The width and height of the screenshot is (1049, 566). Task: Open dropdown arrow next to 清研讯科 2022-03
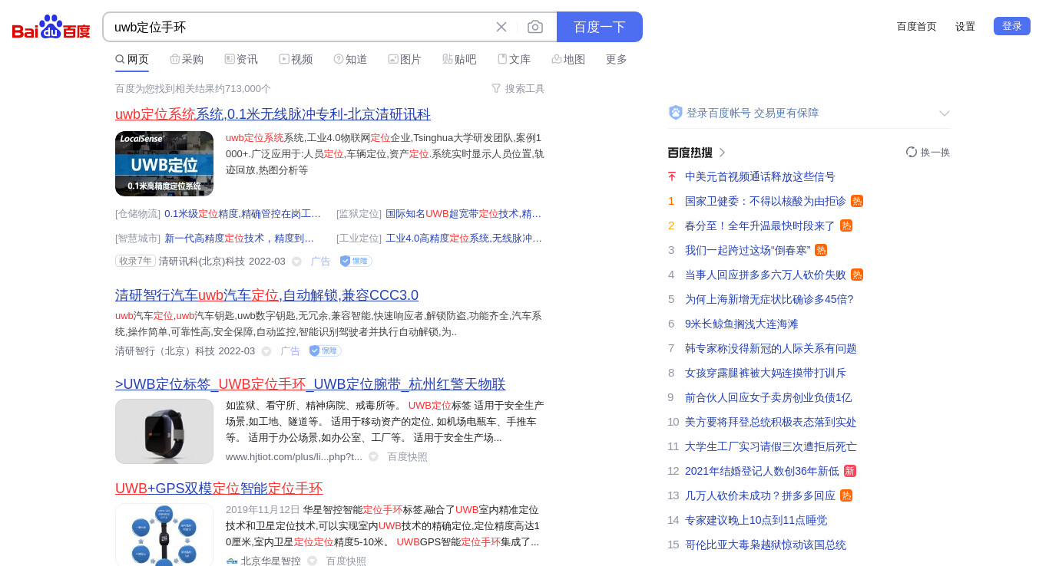tap(296, 262)
